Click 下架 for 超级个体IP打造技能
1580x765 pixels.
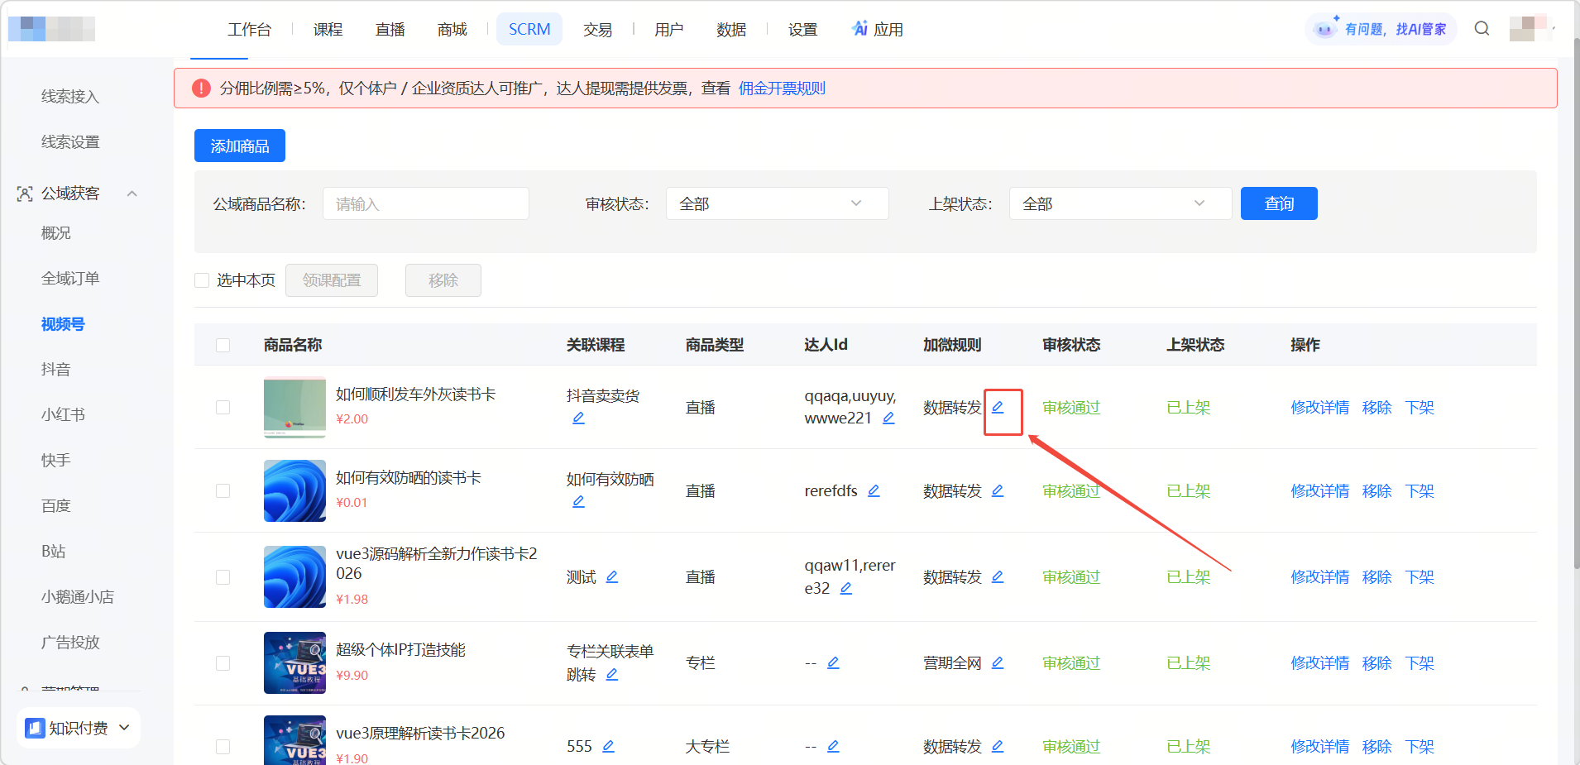[x=1420, y=663]
